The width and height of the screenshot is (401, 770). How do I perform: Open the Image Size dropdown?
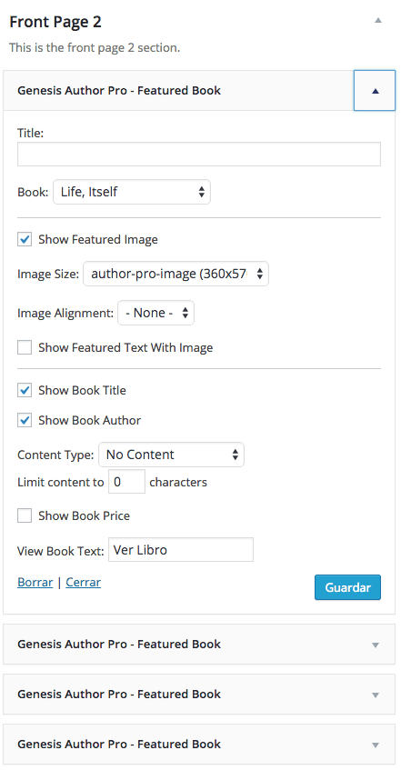(x=175, y=274)
